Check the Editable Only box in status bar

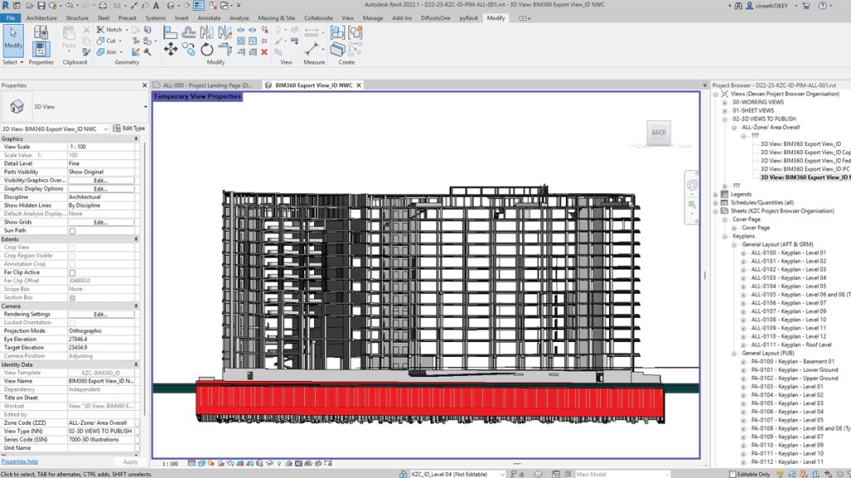(x=732, y=474)
